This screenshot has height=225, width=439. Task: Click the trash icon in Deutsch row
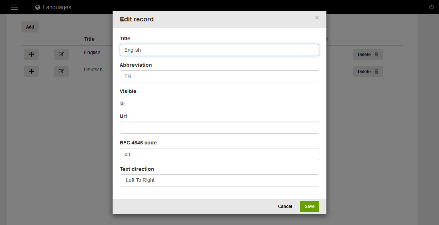376,71
